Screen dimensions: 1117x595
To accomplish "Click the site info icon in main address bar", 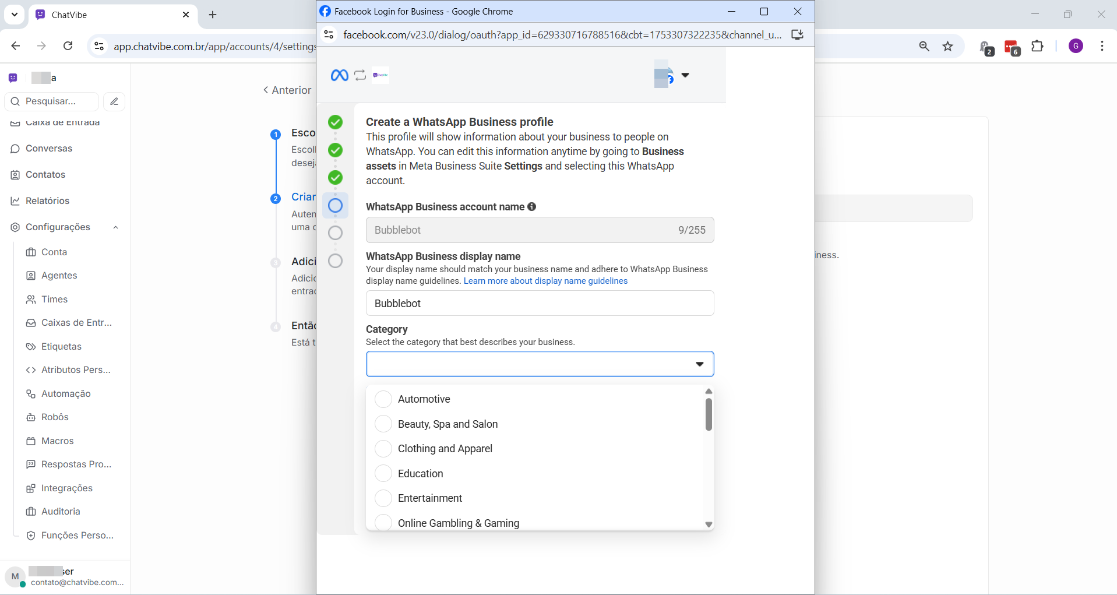I will pyautogui.click(x=99, y=47).
